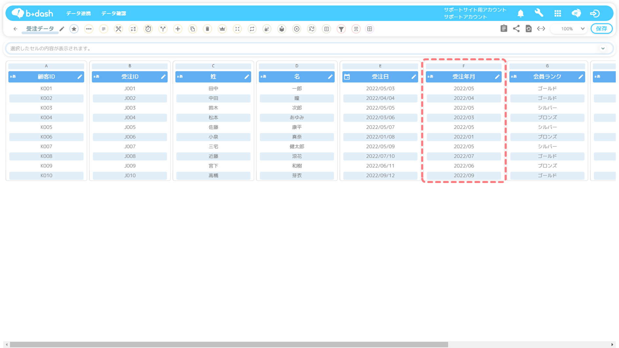Viewport: 619px width, 348px height.
Task: Click the arithmetic calculation toolbar icon
Action: click(x=133, y=29)
